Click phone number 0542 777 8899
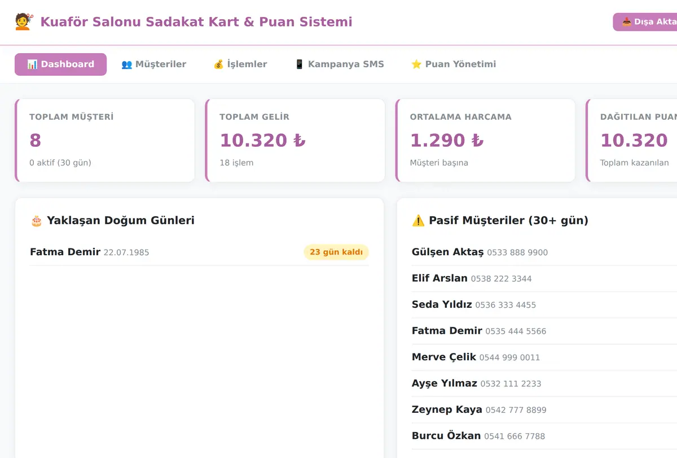Viewport: 677px width, 458px height. [x=516, y=410]
